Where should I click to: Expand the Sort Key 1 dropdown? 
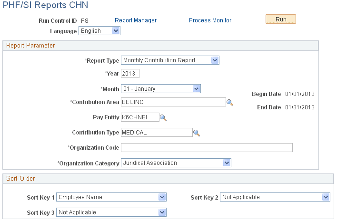tap(111, 197)
